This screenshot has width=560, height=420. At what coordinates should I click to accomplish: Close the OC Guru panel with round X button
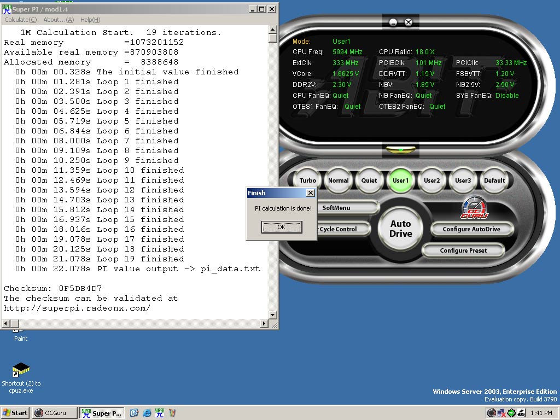[x=409, y=22]
